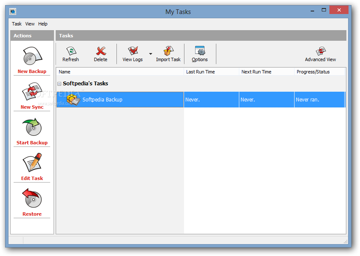Click the Edit Task pencil icon
The image size is (360, 256).
(32, 163)
